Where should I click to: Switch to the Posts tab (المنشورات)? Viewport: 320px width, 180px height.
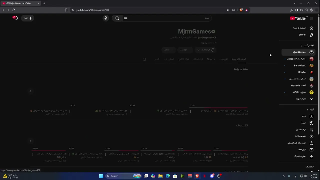tap(169, 59)
